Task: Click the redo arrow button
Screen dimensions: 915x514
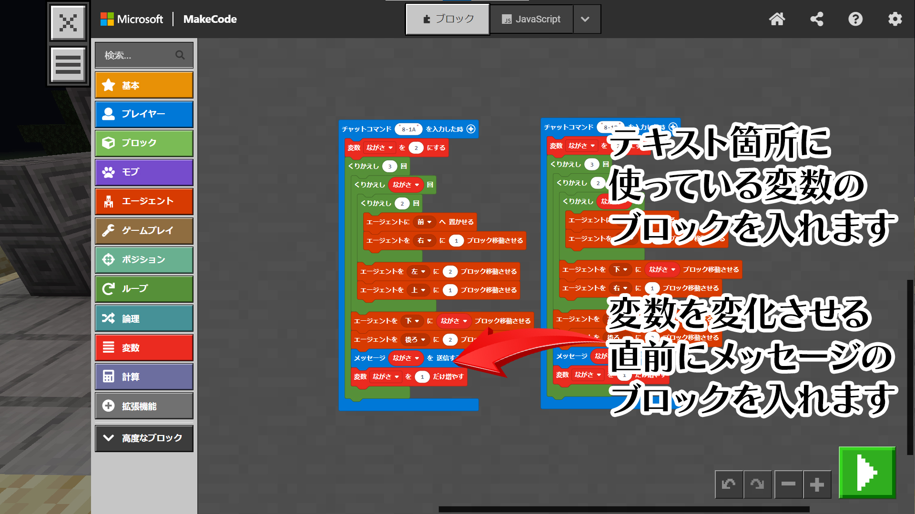Action: (x=757, y=484)
